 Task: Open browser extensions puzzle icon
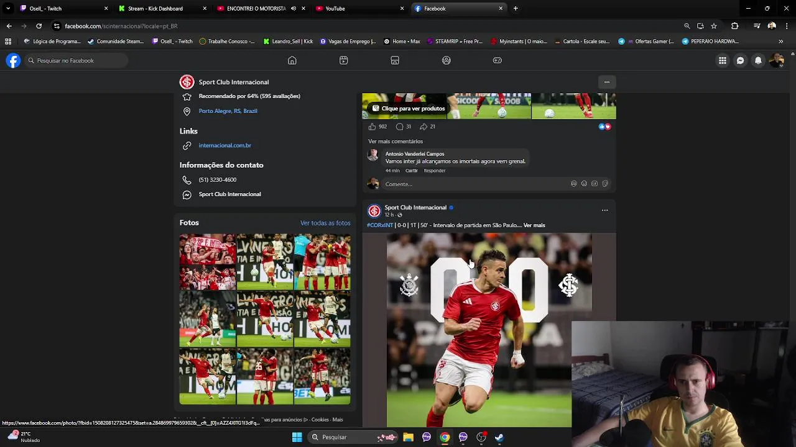tap(734, 26)
